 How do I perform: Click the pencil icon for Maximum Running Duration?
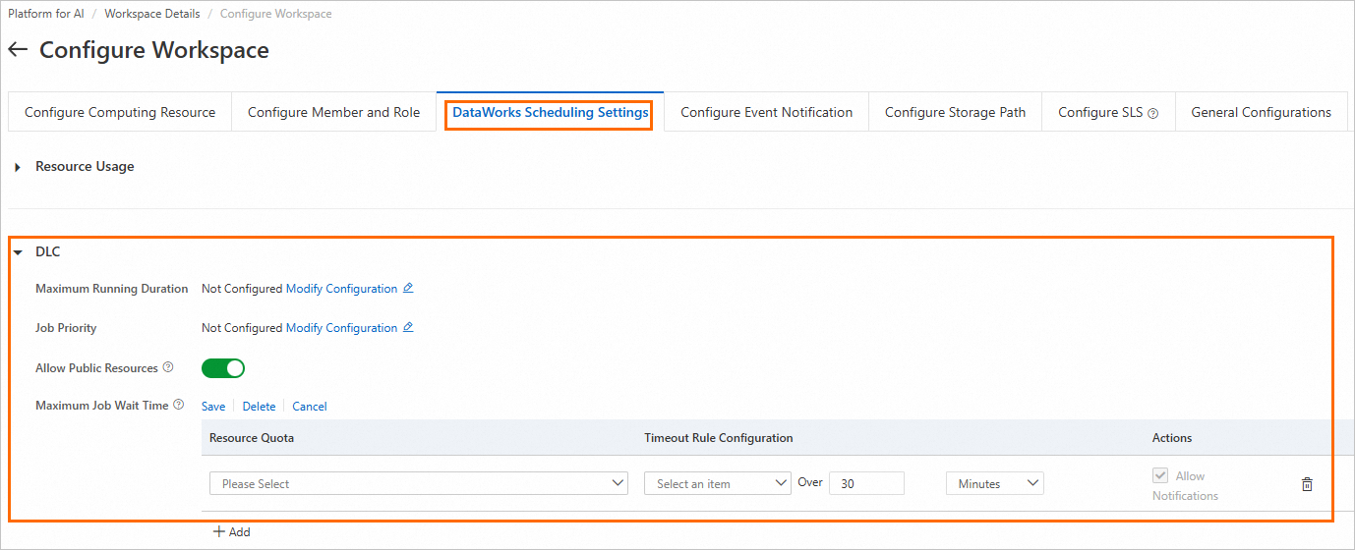(408, 289)
